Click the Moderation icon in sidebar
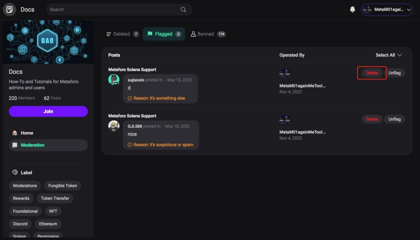This screenshot has height=240, width=420. pyautogui.click(x=14, y=145)
